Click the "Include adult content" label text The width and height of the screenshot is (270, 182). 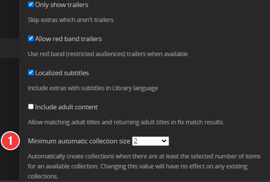[x=66, y=107]
